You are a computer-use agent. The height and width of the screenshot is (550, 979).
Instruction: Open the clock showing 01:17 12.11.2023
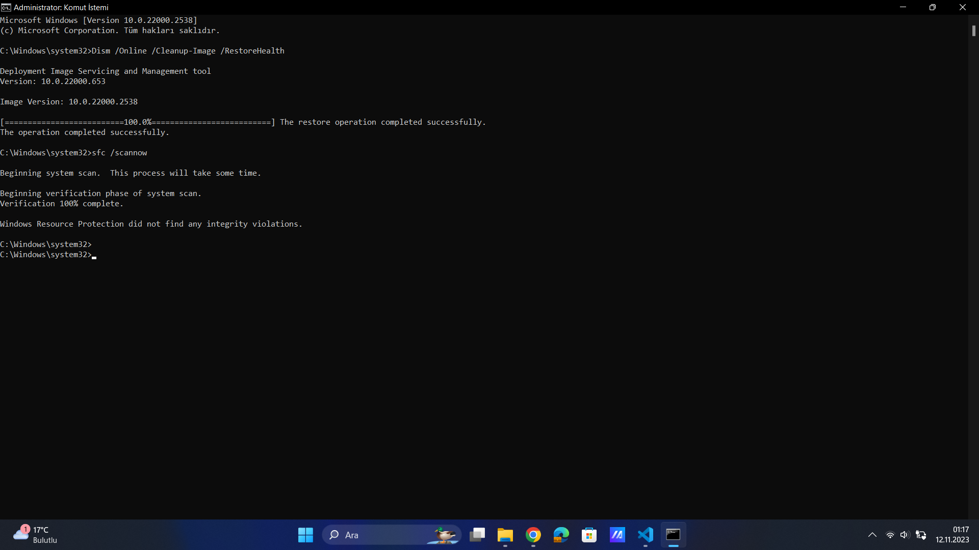tap(952, 535)
